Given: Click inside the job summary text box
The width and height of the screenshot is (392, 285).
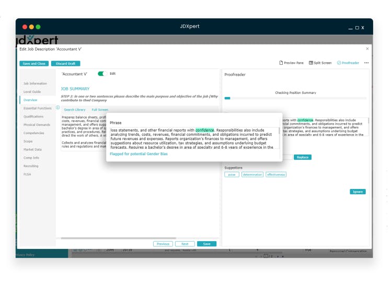Looking at the screenshot, I should tap(84, 132).
